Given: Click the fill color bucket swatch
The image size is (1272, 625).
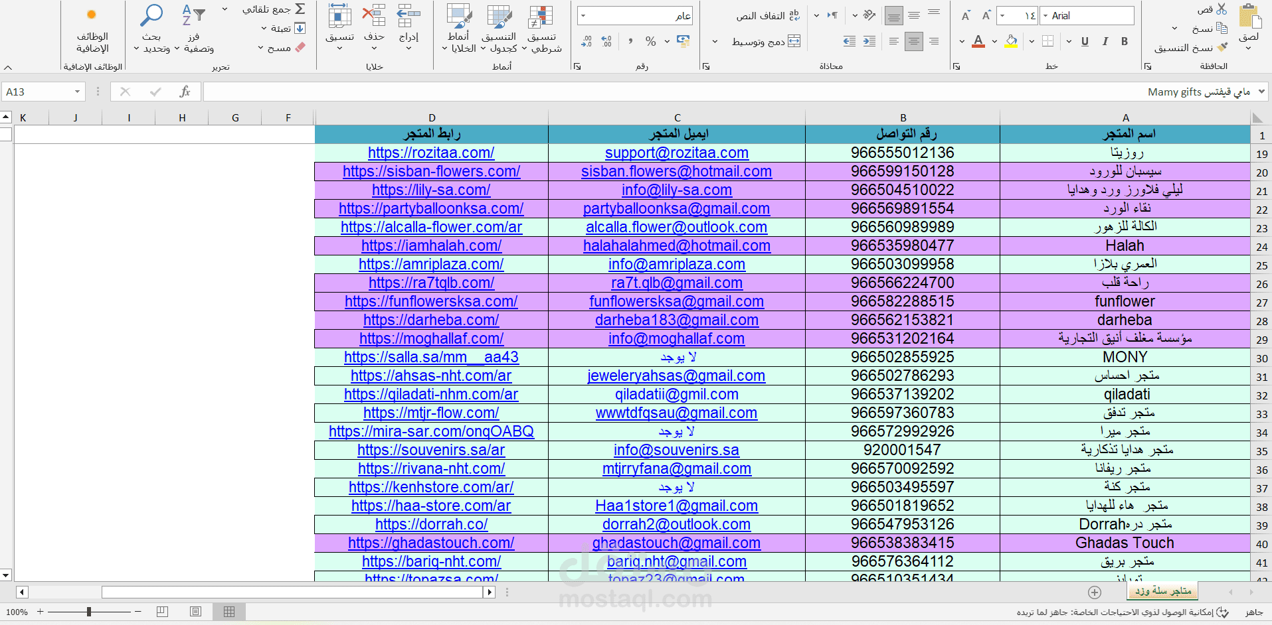Looking at the screenshot, I should point(1011,41).
